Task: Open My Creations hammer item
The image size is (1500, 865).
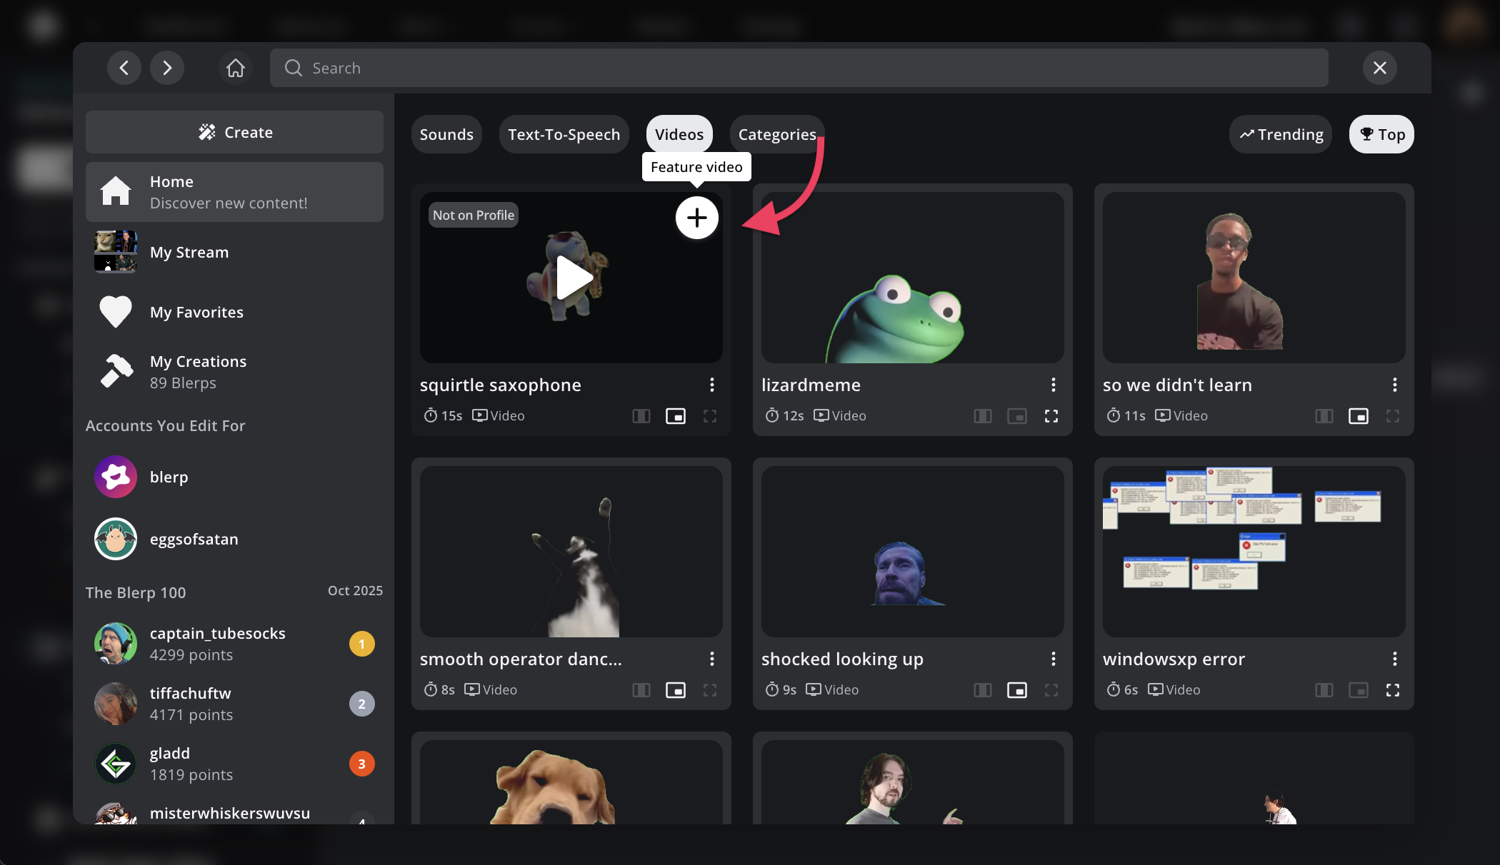Action: pyautogui.click(x=197, y=371)
